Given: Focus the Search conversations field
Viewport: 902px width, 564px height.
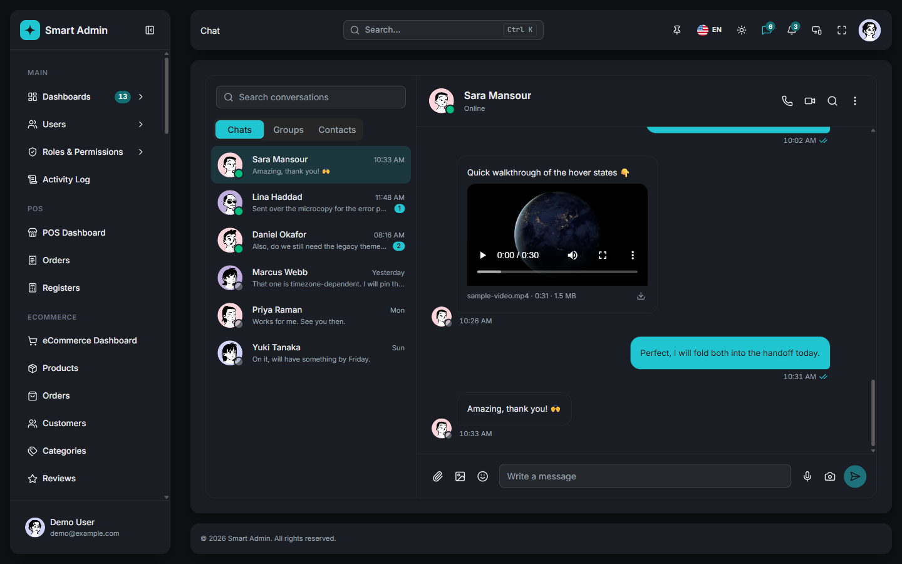Looking at the screenshot, I should tap(311, 97).
